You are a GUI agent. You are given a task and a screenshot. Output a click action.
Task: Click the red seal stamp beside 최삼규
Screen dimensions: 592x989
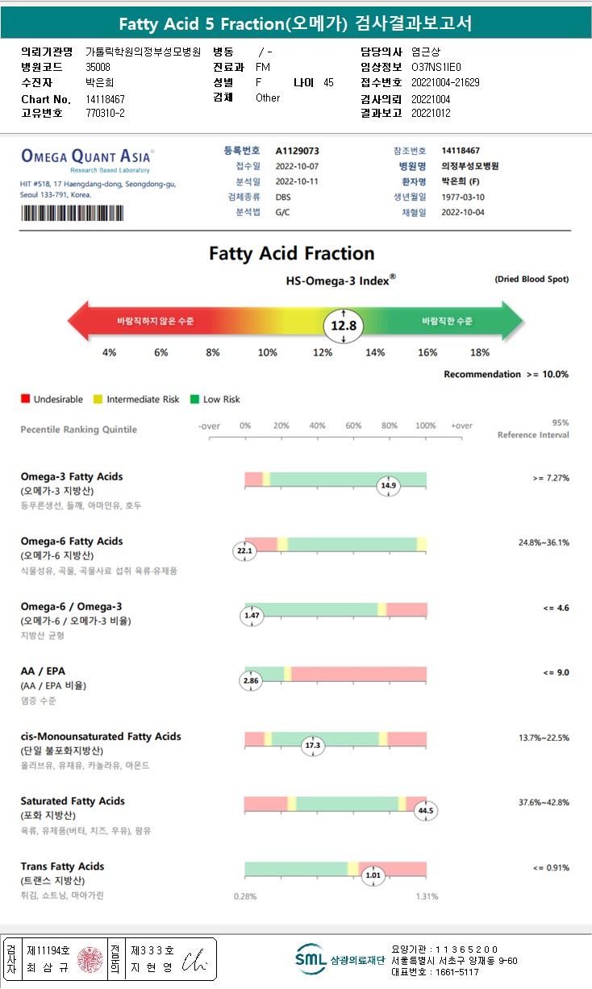click(89, 959)
